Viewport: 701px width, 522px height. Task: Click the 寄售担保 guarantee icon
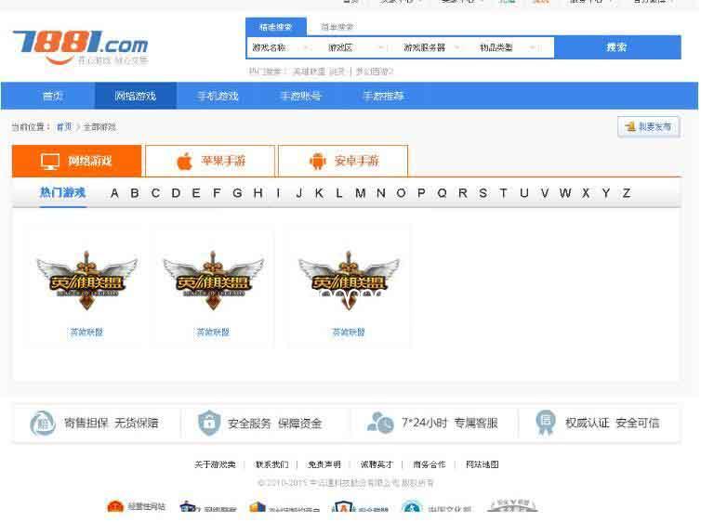(41, 423)
